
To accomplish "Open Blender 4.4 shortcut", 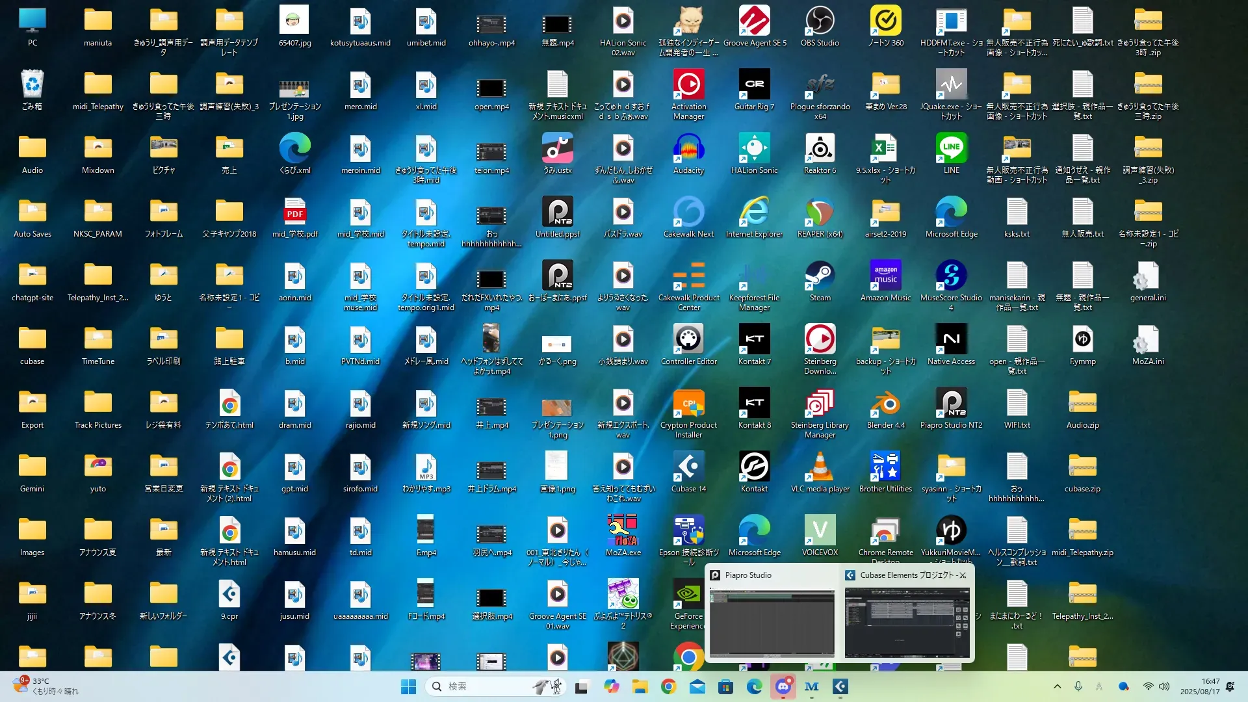I will click(x=885, y=406).
